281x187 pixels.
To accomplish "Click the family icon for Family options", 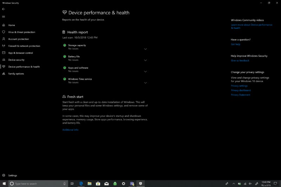I will (4, 74).
